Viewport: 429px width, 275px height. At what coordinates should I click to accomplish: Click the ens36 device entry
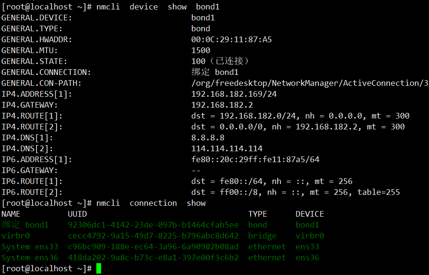click(307, 258)
